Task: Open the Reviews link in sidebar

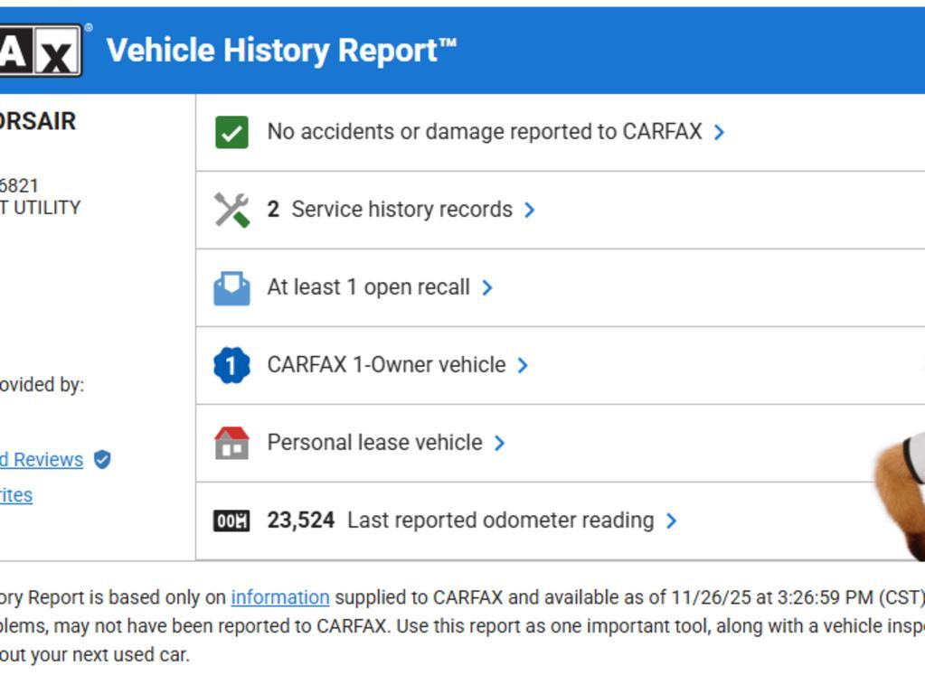Action: point(42,460)
